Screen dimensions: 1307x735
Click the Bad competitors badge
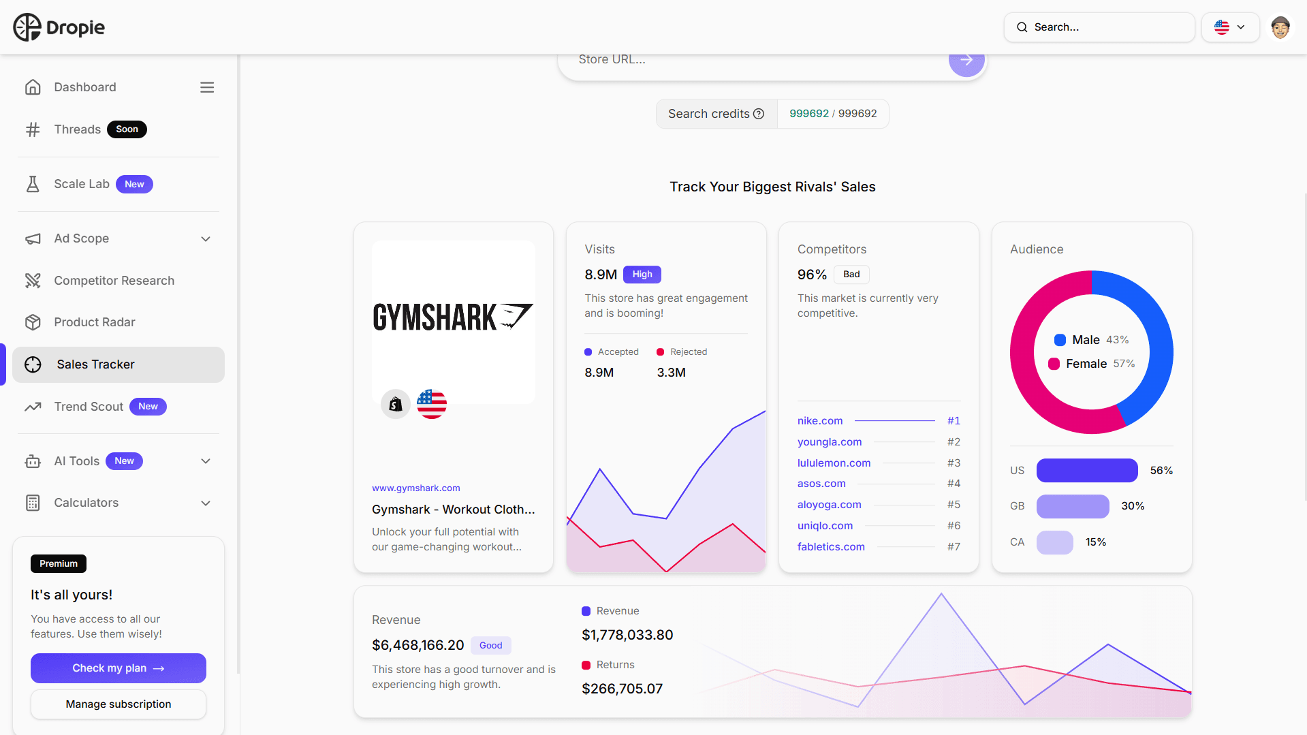click(851, 275)
